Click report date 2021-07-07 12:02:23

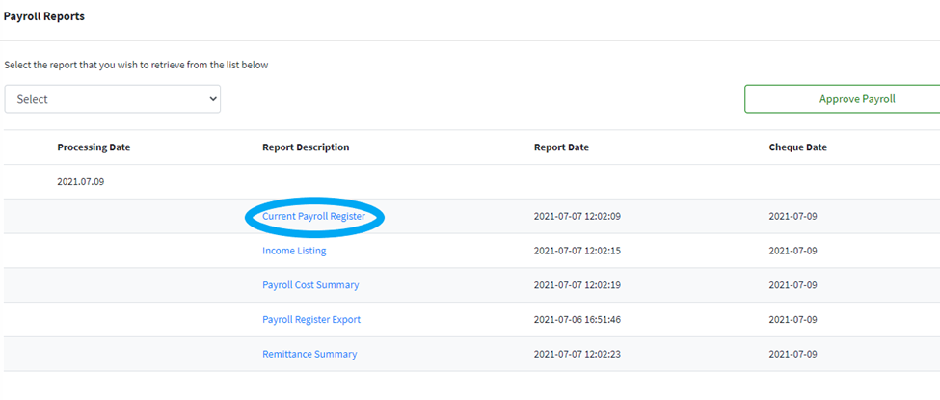click(577, 354)
